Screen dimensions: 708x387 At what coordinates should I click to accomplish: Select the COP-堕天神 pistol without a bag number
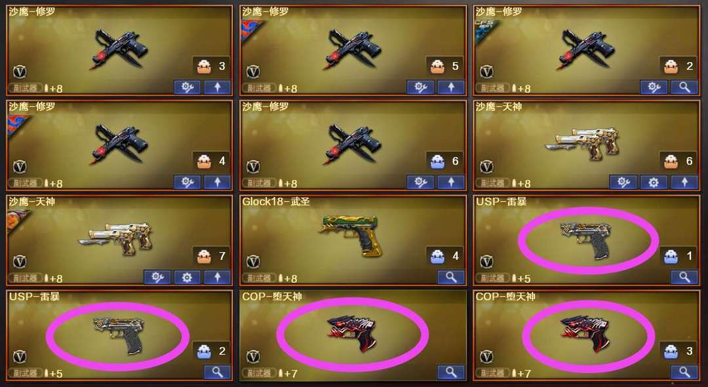[353, 334]
